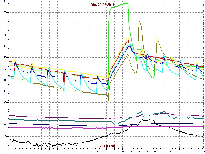Click hour 8 on the time axis
Viewport: 205px width, 154px height.
point(74,151)
